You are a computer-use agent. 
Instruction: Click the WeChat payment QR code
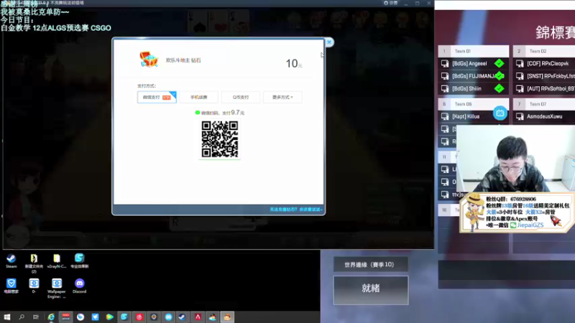click(x=220, y=139)
